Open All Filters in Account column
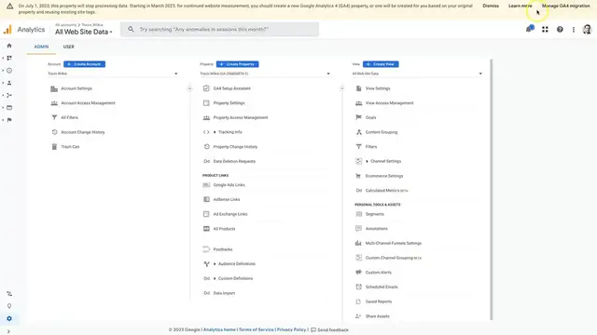Screen dimensions: 597x335 tap(69, 118)
